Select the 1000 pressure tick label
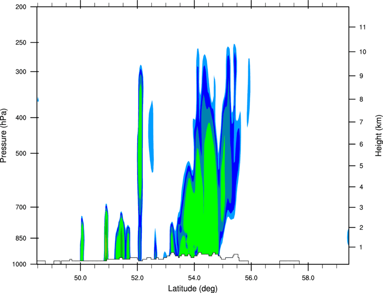Screen dimensions: 383x293 19,264
